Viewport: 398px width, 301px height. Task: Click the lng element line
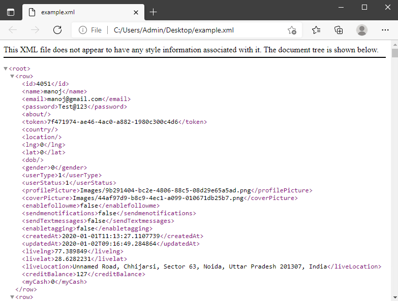click(x=44, y=145)
